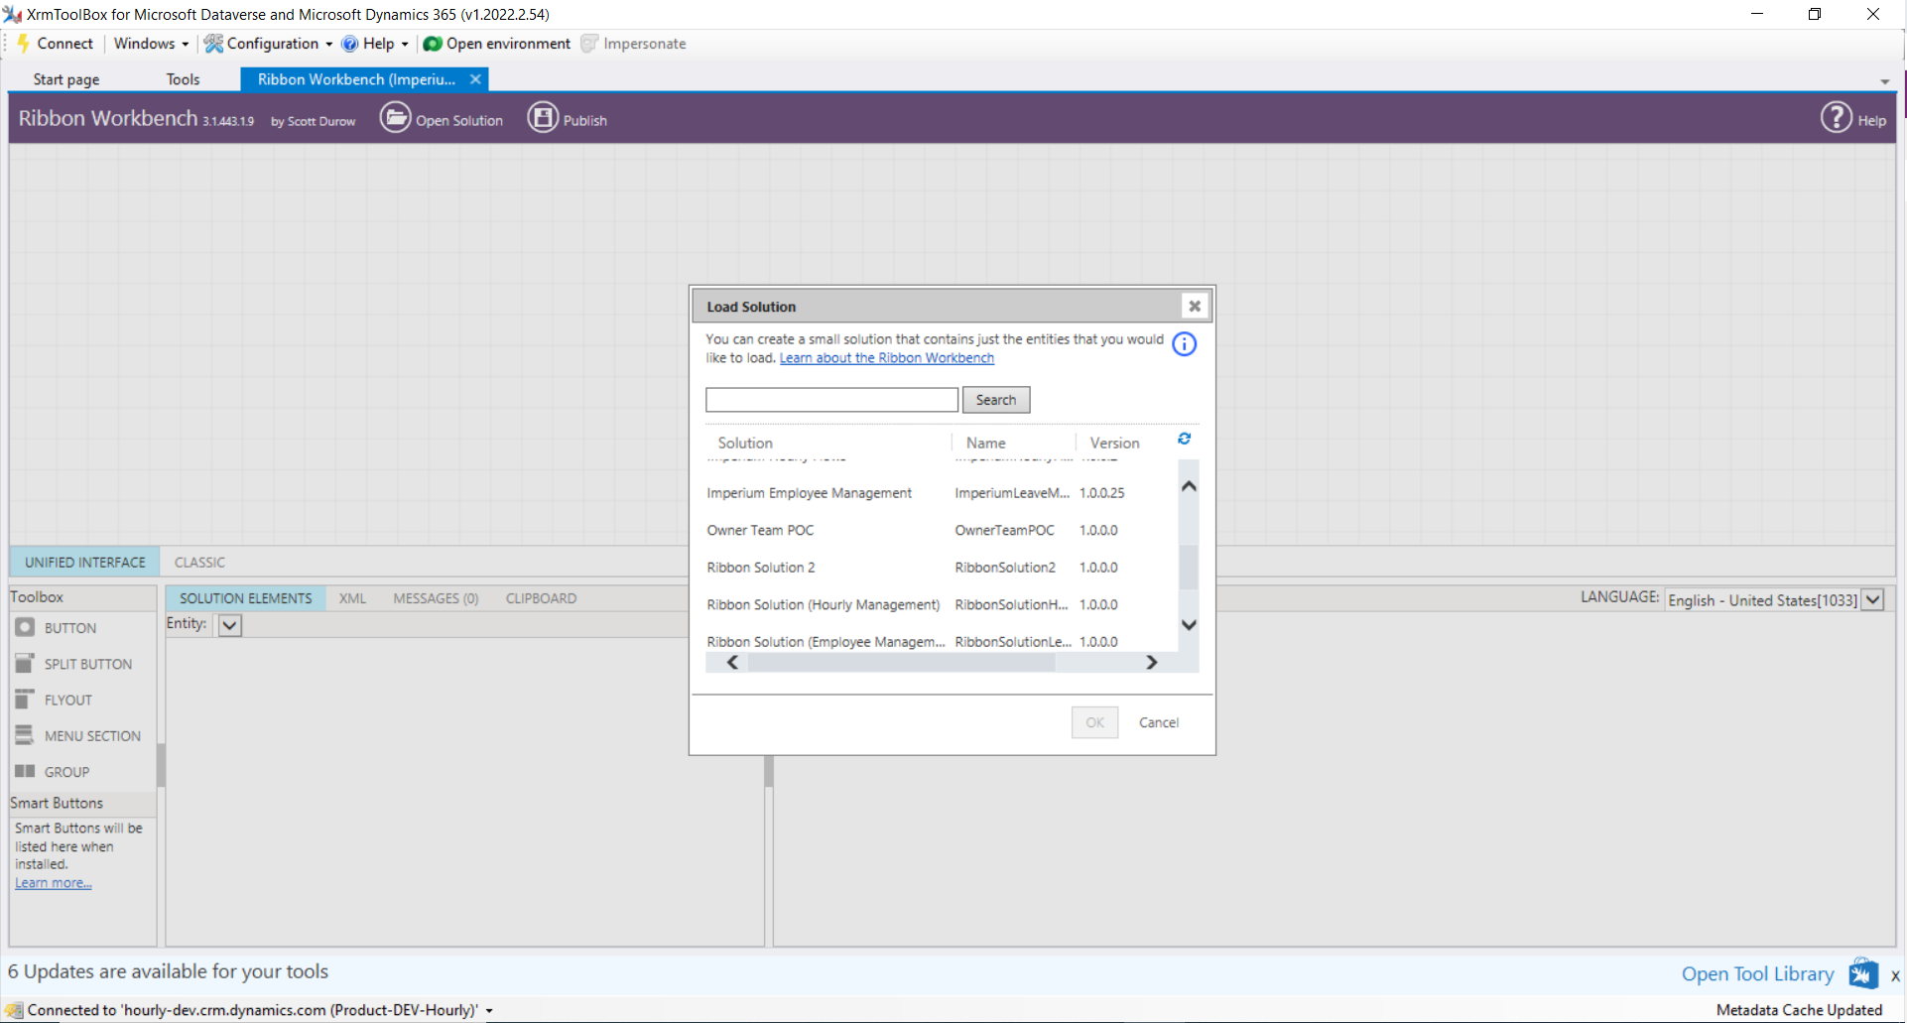The width and height of the screenshot is (1907, 1023).
Task: Open the Language dropdown
Action: (x=1872, y=600)
